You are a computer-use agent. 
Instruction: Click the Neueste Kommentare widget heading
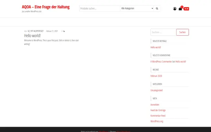[x=161, y=55]
